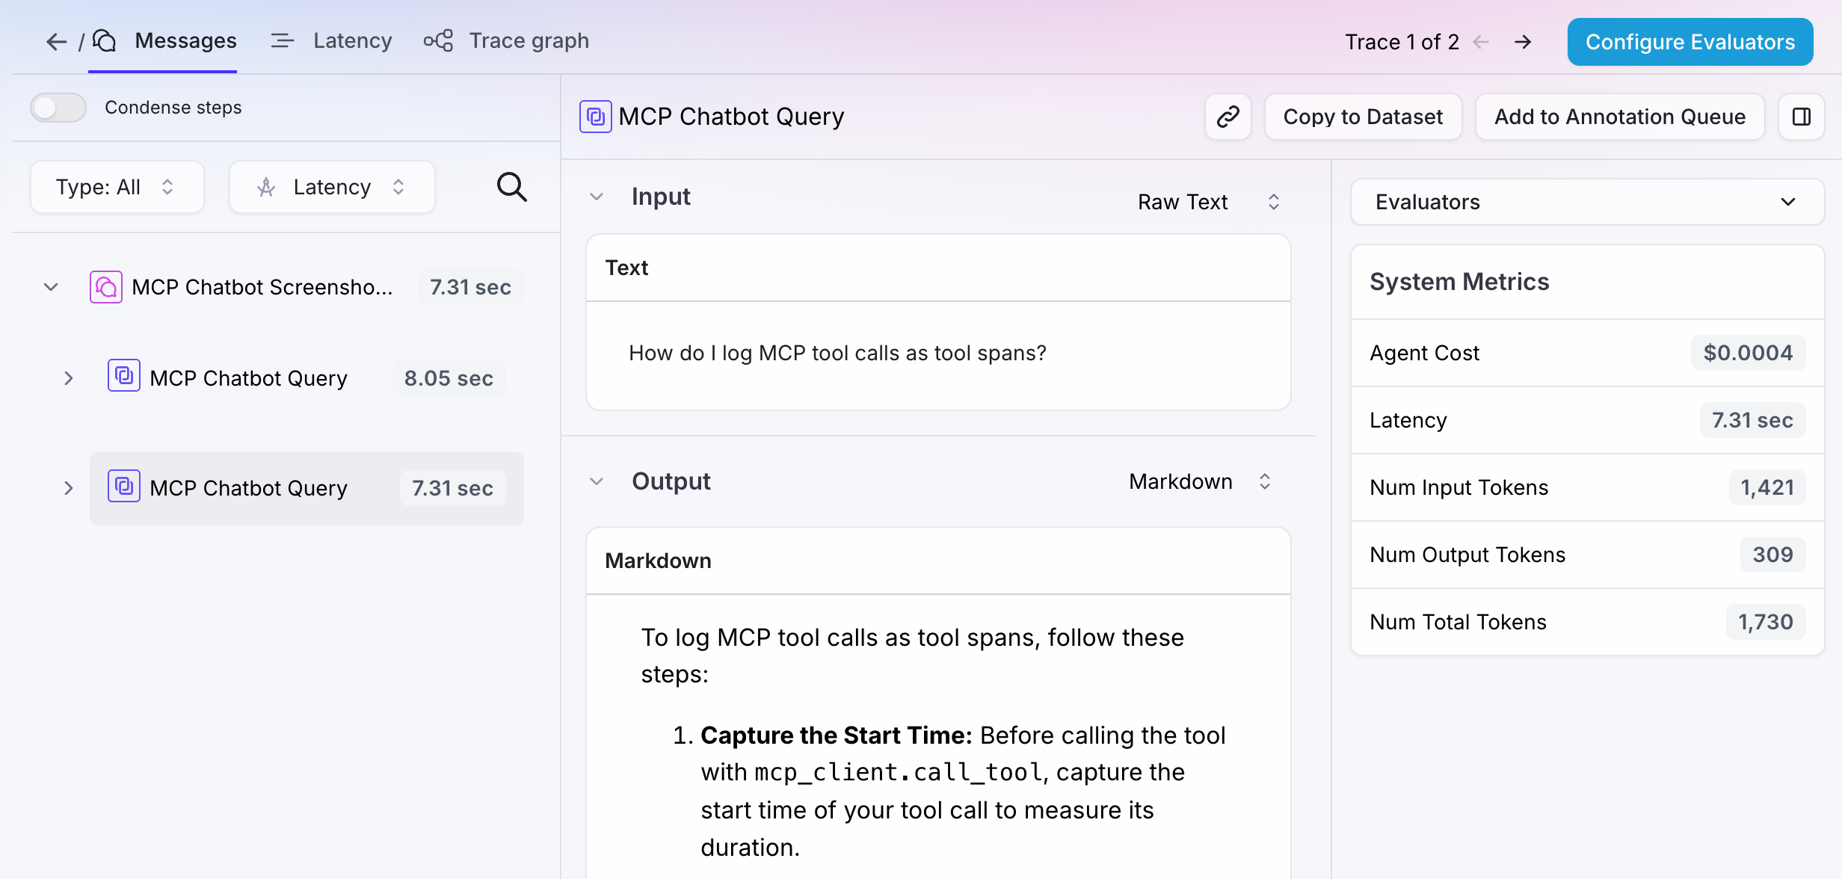1842x879 pixels.
Task: Open the Latency metric dropdown
Action: coord(332,187)
